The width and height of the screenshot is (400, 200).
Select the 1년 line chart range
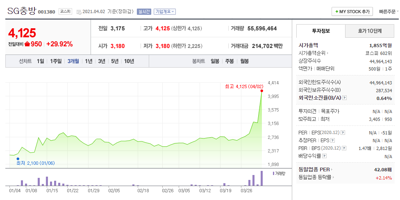(x=89, y=61)
